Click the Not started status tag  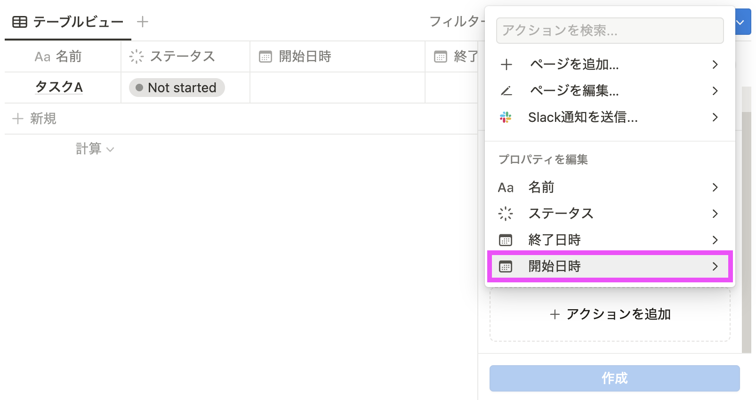(x=177, y=88)
